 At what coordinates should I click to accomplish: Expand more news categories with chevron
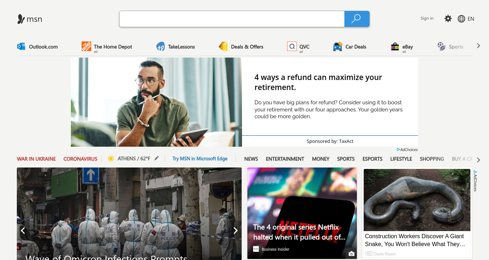pyautogui.click(x=478, y=160)
